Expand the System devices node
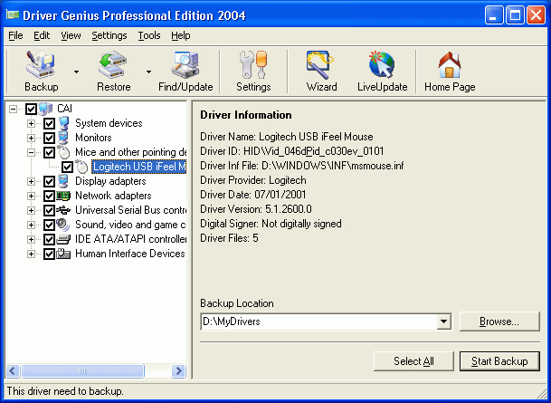 [31, 123]
